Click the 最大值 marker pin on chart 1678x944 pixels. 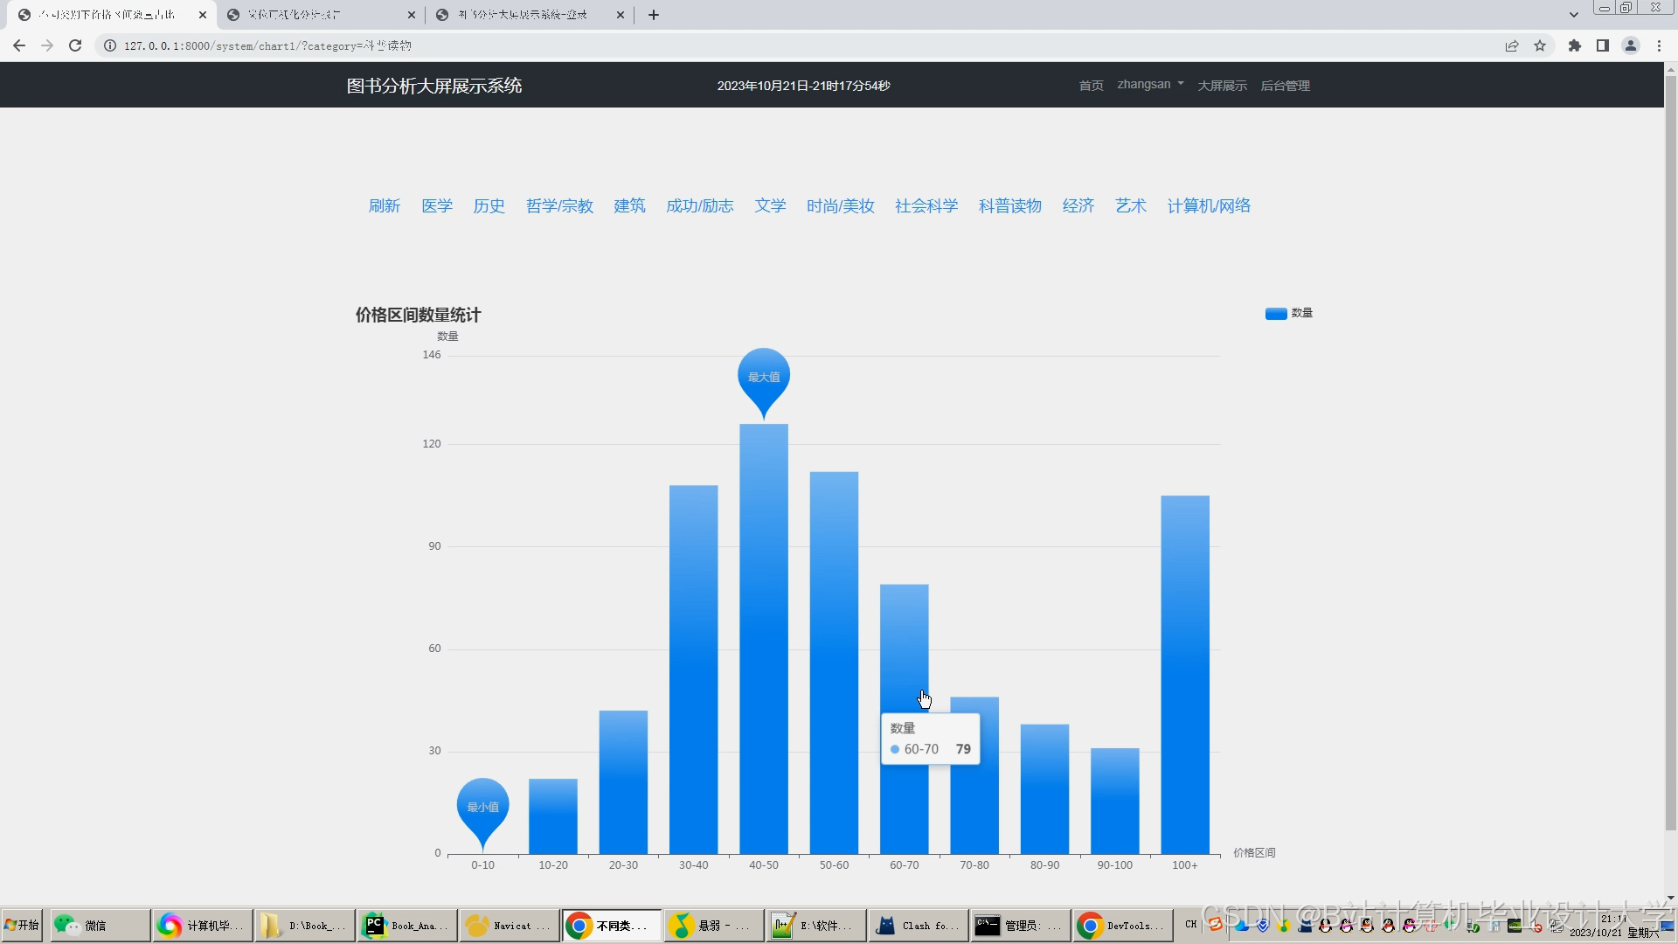tap(764, 378)
